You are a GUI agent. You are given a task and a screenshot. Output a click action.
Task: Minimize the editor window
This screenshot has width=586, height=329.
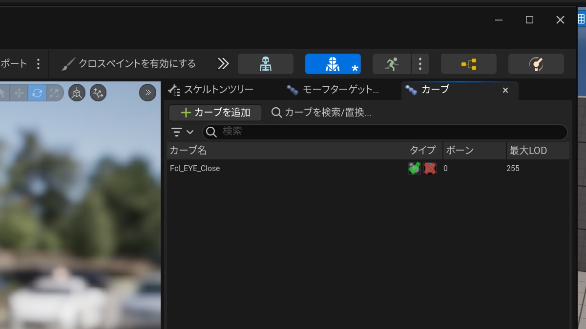click(x=499, y=20)
